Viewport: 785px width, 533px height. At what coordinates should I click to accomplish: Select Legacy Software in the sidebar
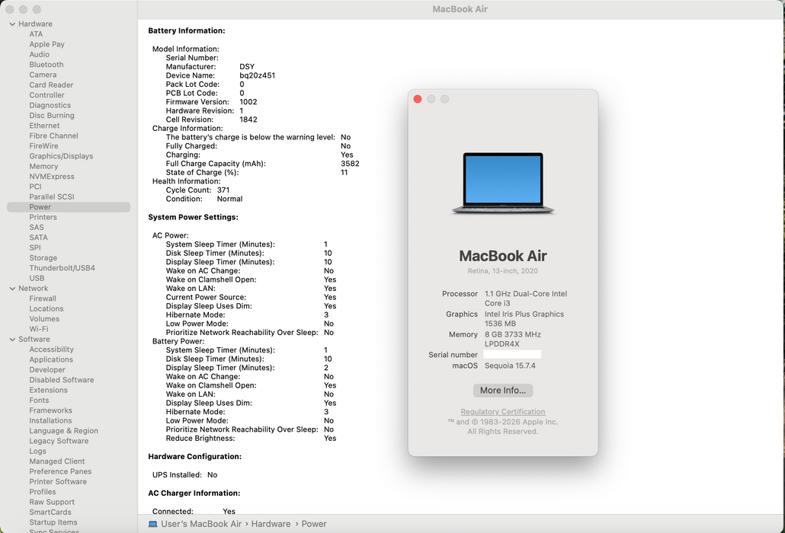pos(59,441)
